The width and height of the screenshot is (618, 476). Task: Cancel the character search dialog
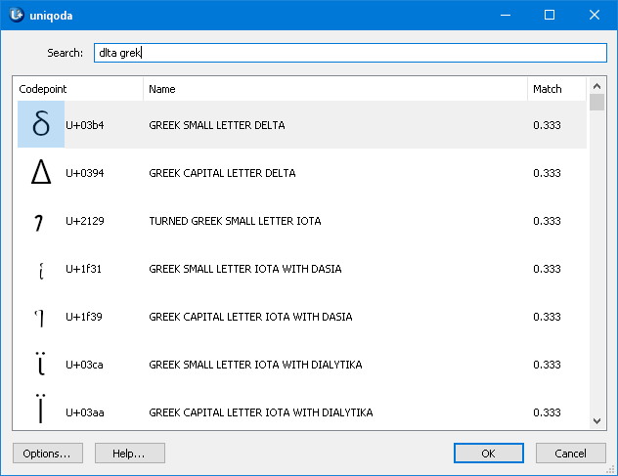pos(570,454)
